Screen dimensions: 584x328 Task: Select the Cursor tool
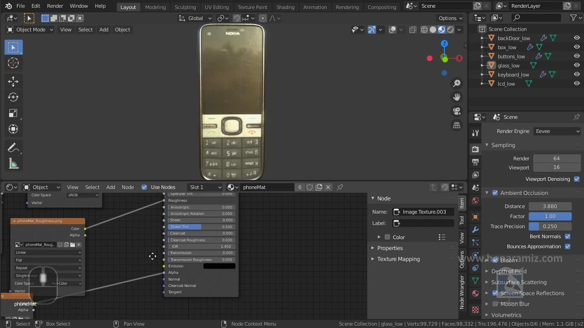pyautogui.click(x=13, y=63)
